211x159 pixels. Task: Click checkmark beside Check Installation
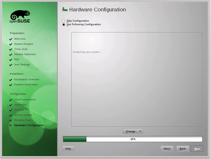pos(11,100)
